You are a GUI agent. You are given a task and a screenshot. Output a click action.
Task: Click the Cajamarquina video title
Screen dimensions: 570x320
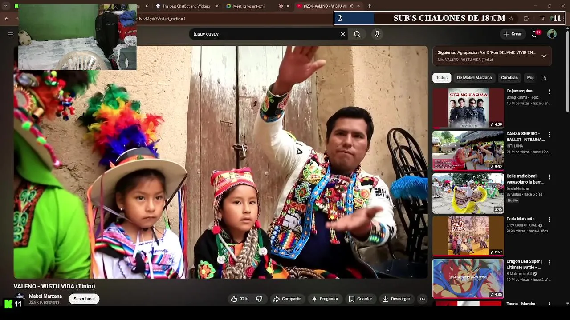tap(519, 91)
